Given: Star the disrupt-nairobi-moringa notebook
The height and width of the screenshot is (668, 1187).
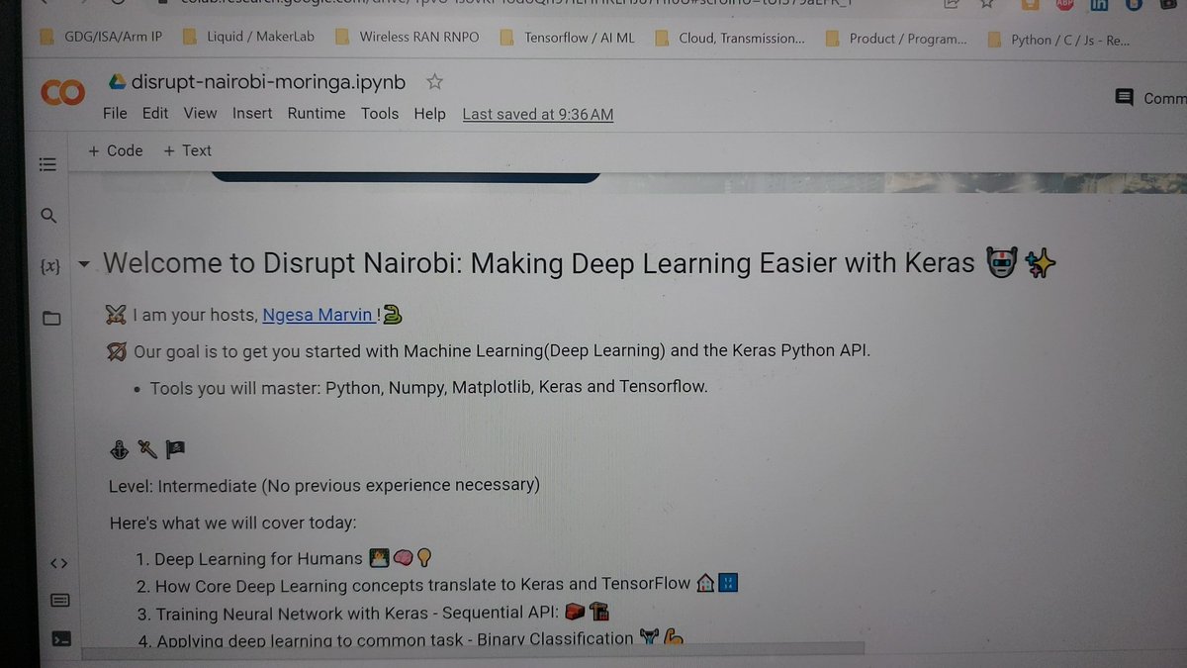Looking at the screenshot, I should pyautogui.click(x=434, y=82).
